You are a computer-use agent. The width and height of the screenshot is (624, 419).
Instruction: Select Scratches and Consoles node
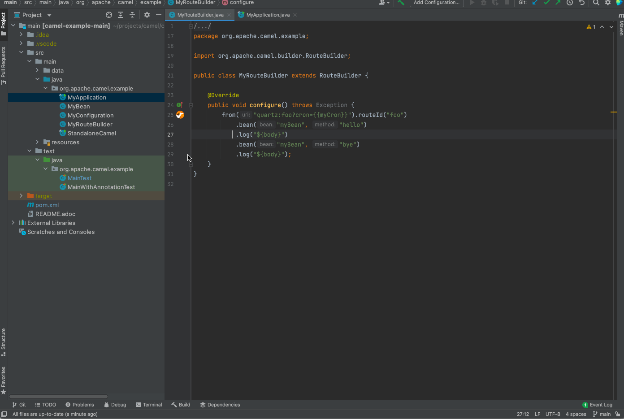[61, 232]
